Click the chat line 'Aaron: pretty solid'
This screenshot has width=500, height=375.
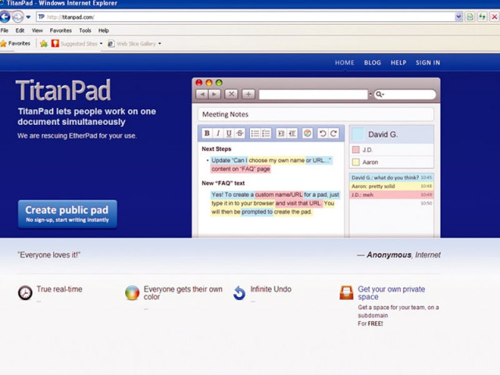click(x=391, y=186)
